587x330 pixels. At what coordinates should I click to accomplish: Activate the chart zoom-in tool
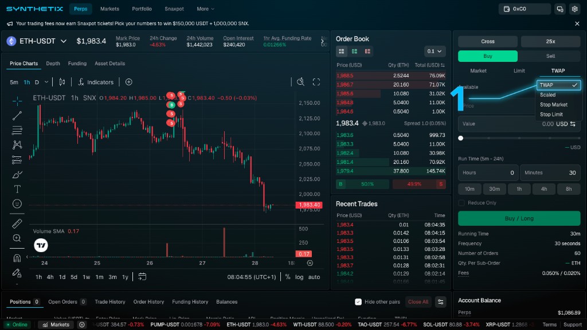17,238
